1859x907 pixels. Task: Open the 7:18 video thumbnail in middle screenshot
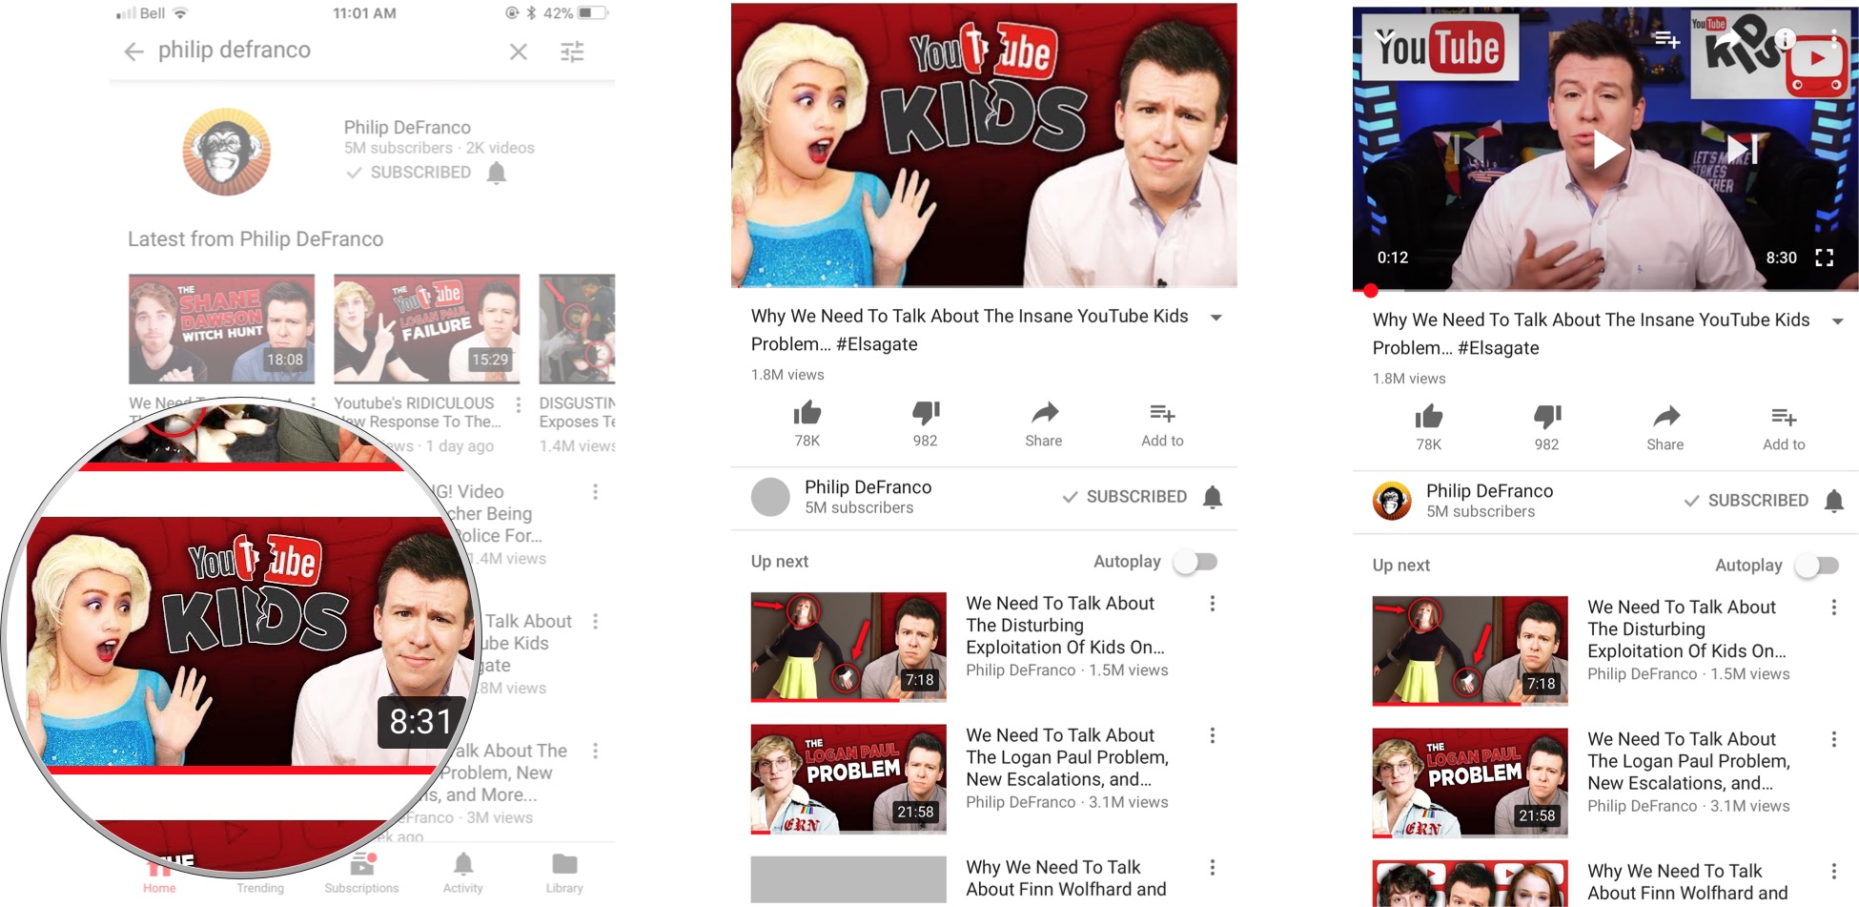(x=848, y=648)
